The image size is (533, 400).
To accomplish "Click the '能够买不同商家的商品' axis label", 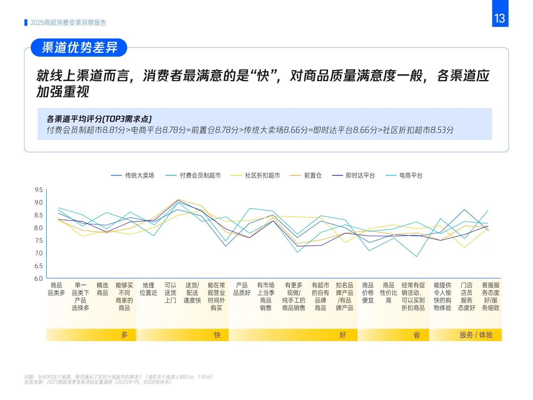I will tap(124, 296).
